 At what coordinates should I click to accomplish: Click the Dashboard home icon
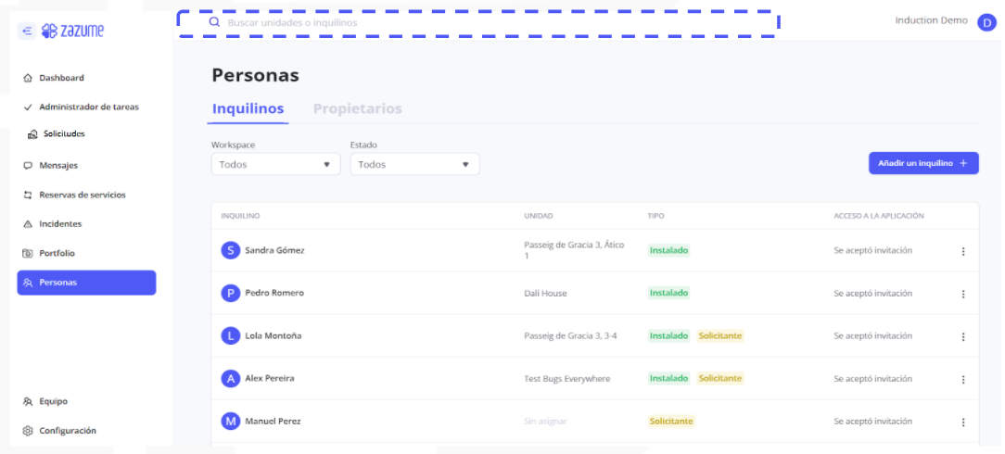point(28,78)
